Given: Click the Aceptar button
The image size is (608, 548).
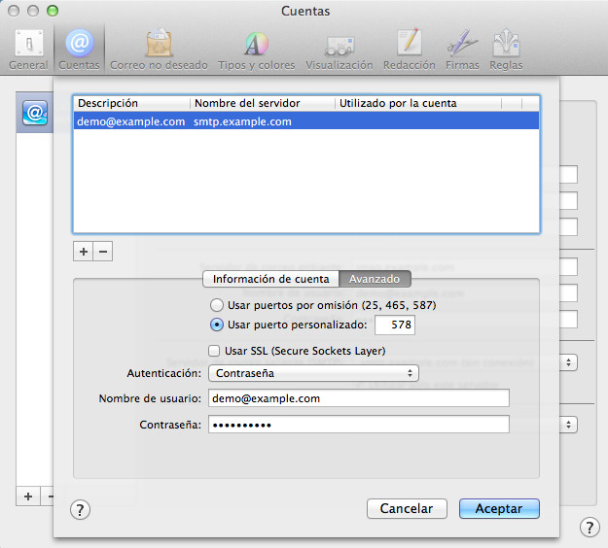Looking at the screenshot, I should (x=499, y=508).
